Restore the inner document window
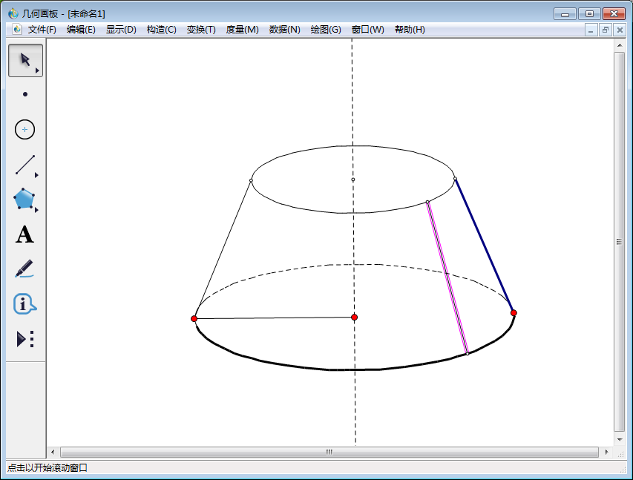The image size is (633, 480). (x=605, y=30)
